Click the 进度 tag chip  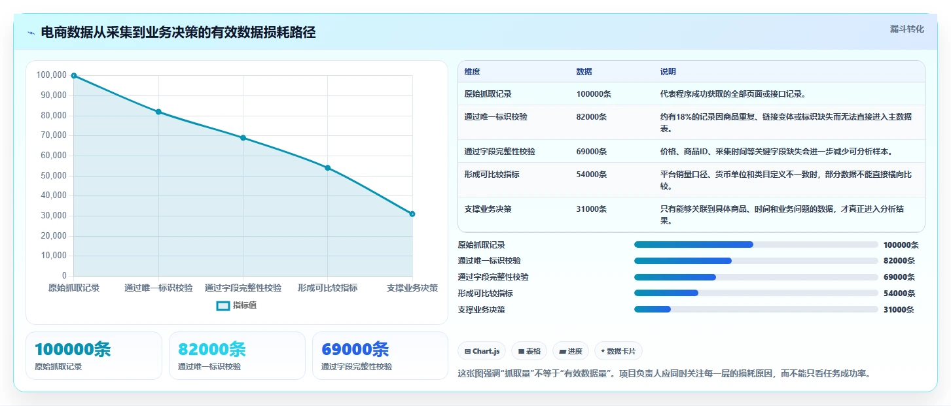pyautogui.click(x=571, y=351)
